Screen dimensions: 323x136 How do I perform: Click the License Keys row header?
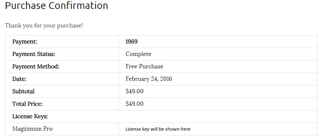pos(30,116)
